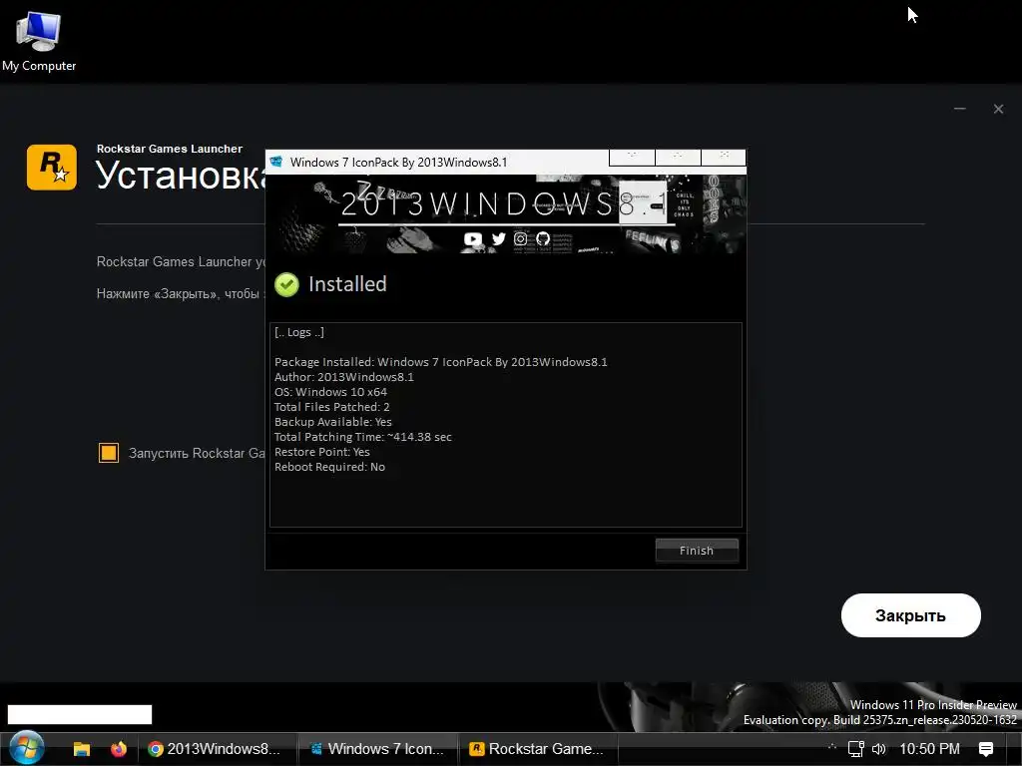Click the OS: Windows 10 x64 line
The image size is (1022, 766).
pos(330,391)
